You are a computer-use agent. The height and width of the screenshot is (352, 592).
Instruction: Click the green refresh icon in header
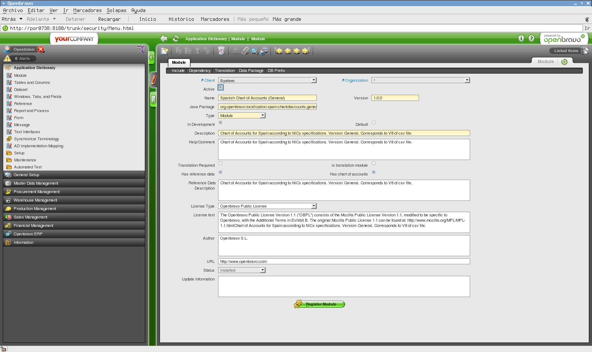[x=175, y=39]
